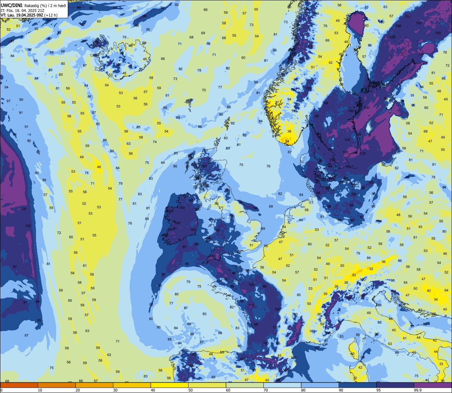Image resolution: width=452 pixels, height=393 pixels.
Task: Click the '34' value at Norway's southern tip
Action: click(287, 142)
